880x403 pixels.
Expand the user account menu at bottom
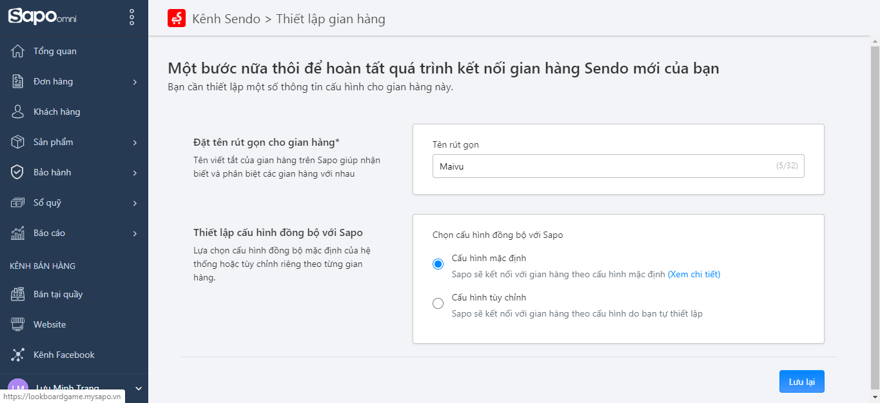137,388
